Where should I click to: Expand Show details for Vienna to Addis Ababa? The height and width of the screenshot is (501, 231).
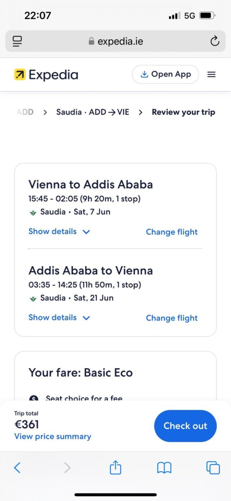tap(59, 232)
